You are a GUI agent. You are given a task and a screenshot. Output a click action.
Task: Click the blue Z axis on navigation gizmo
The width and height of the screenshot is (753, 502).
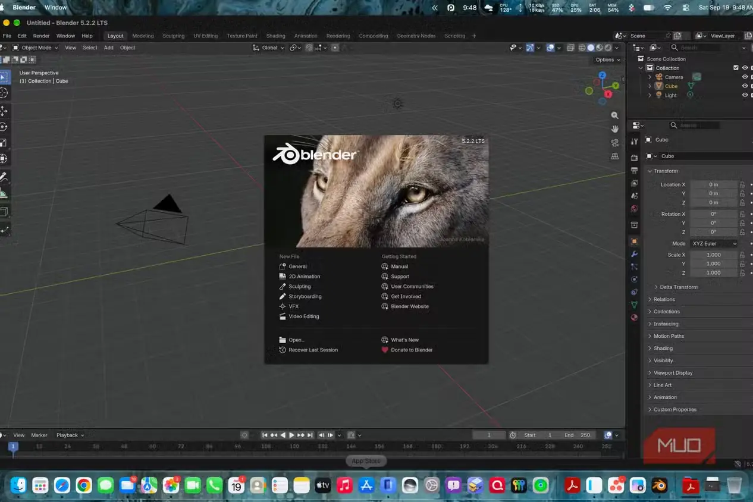coord(602,76)
